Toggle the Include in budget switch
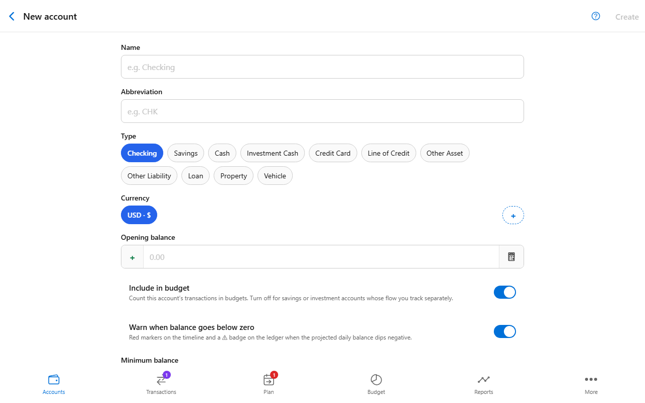This screenshot has width=645, height=403. click(505, 292)
